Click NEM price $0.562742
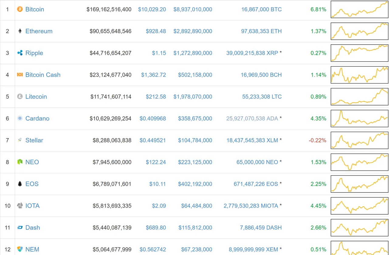The width and height of the screenshot is (389, 255). click(x=153, y=250)
